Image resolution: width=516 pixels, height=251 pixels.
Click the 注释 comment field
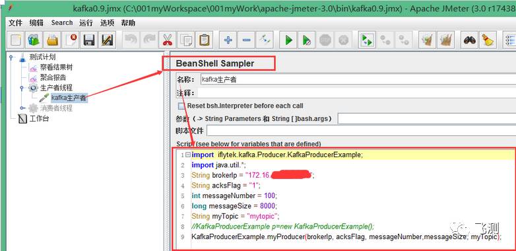click(x=357, y=93)
